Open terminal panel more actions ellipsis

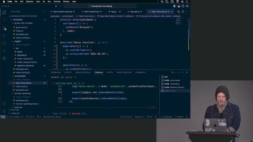pyautogui.click(x=178, y=72)
